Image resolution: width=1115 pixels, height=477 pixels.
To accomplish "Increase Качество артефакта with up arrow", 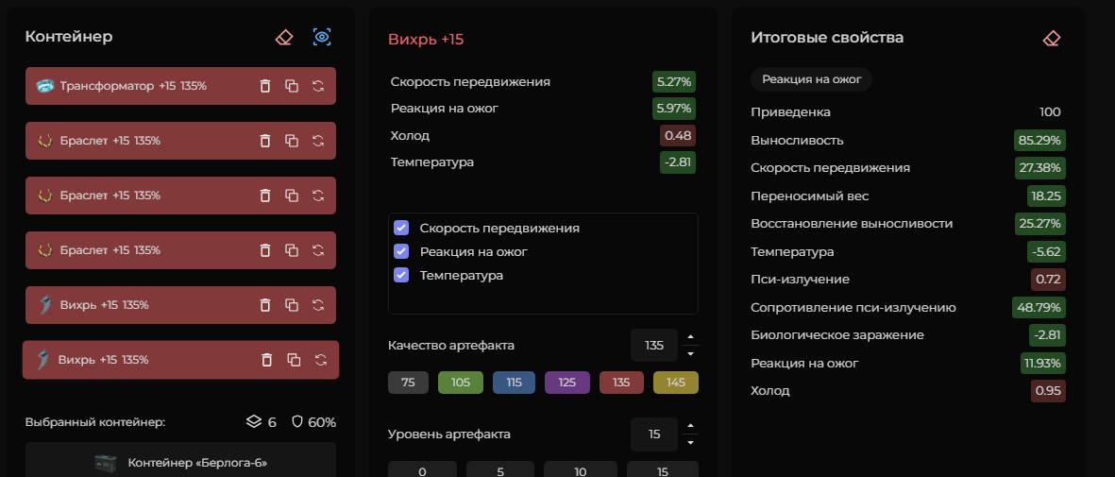I will 690,337.
